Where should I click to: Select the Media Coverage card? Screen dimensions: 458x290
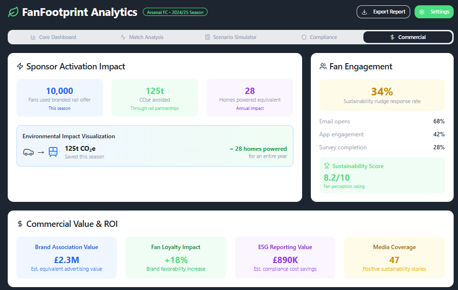(394, 257)
